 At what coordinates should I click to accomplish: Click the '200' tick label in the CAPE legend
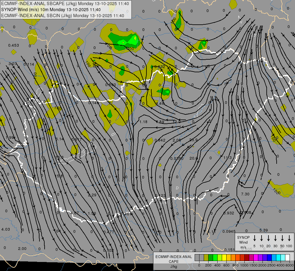[208, 265]
